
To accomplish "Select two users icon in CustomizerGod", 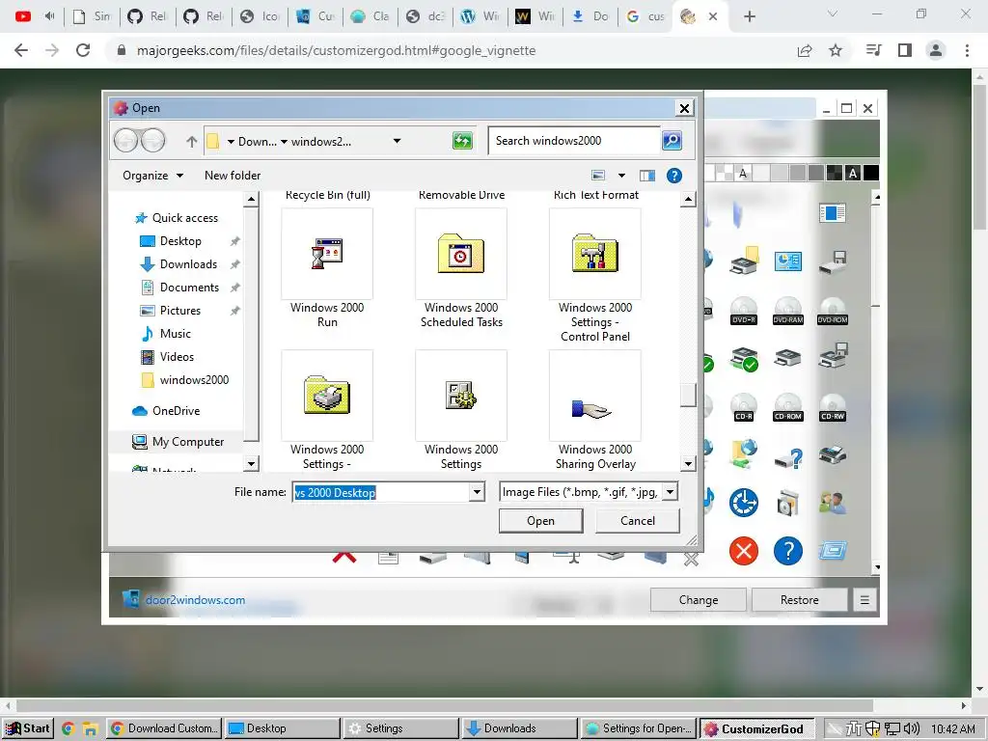I will (833, 502).
